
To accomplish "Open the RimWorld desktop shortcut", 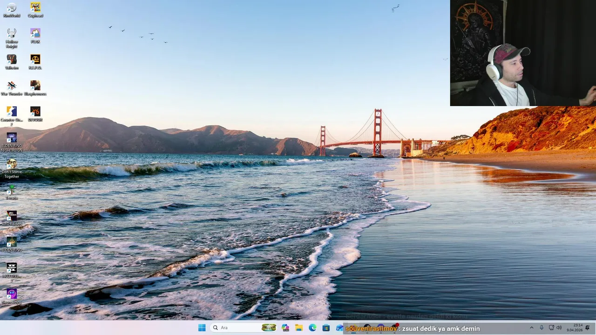I will [12, 10].
